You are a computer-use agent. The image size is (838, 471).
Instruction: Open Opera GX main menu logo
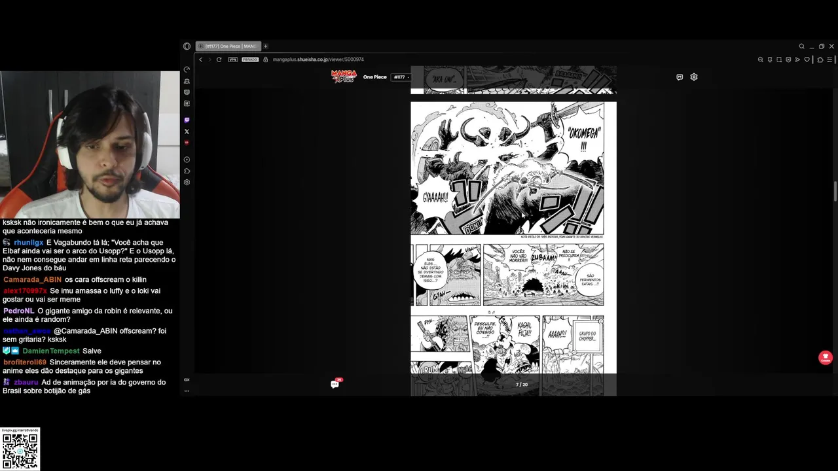click(x=187, y=46)
